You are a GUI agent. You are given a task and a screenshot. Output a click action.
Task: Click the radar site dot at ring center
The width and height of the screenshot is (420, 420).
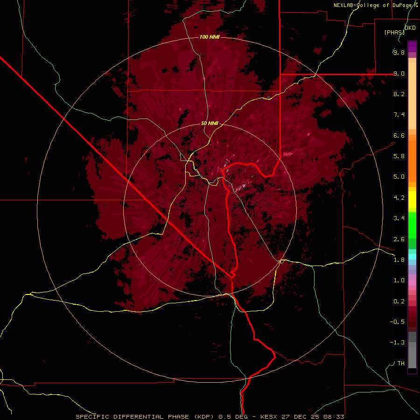pos(210,210)
